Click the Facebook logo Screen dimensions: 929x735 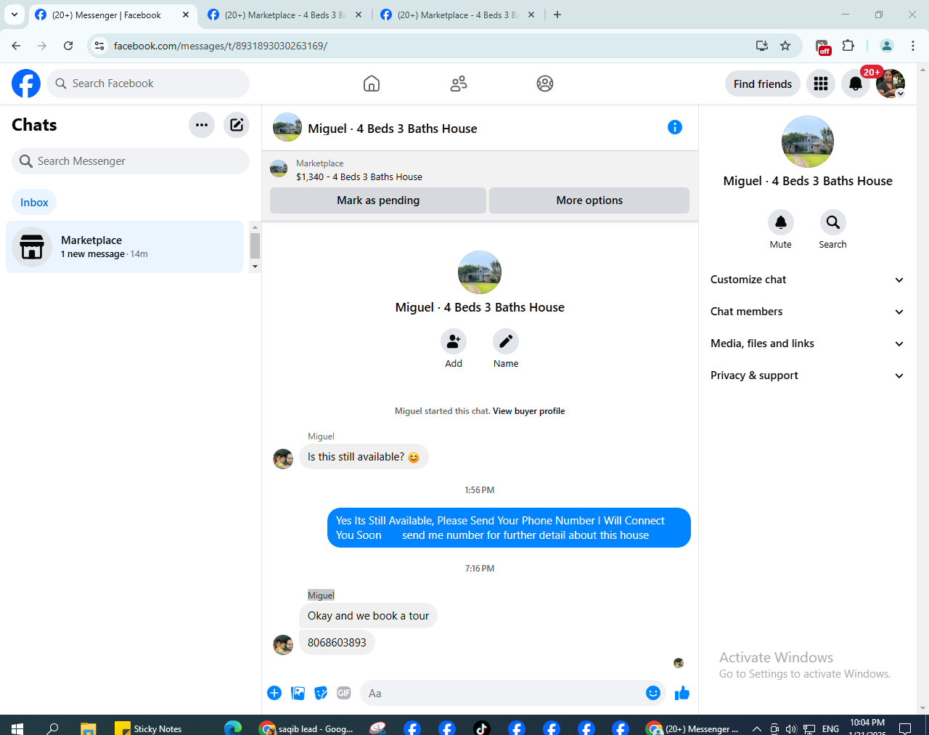(26, 84)
